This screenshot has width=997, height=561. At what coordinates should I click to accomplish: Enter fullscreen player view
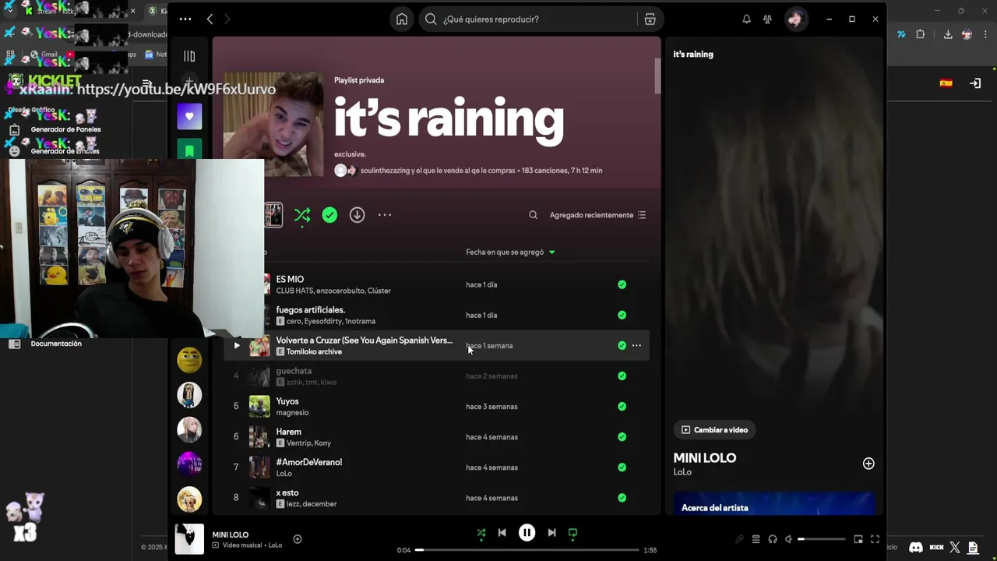[x=875, y=539]
